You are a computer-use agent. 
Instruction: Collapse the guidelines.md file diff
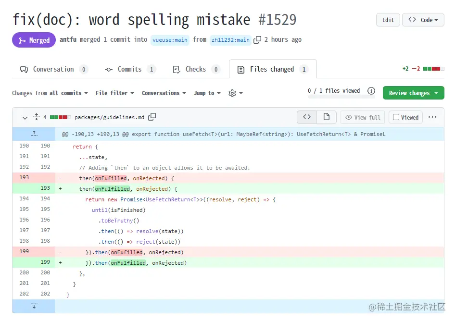pyautogui.click(x=25, y=117)
